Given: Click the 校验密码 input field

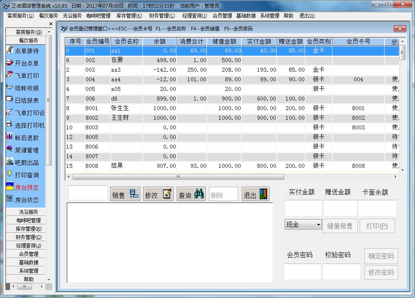Looking at the screenshot, I should coord(342,272).
